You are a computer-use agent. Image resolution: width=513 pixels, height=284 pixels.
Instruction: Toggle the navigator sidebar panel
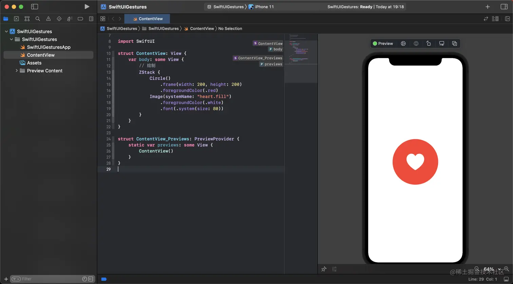coord(34,6)
